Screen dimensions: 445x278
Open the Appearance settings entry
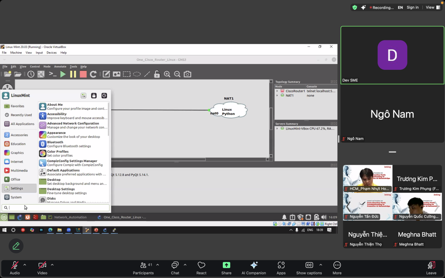click(x=73, y=134)
